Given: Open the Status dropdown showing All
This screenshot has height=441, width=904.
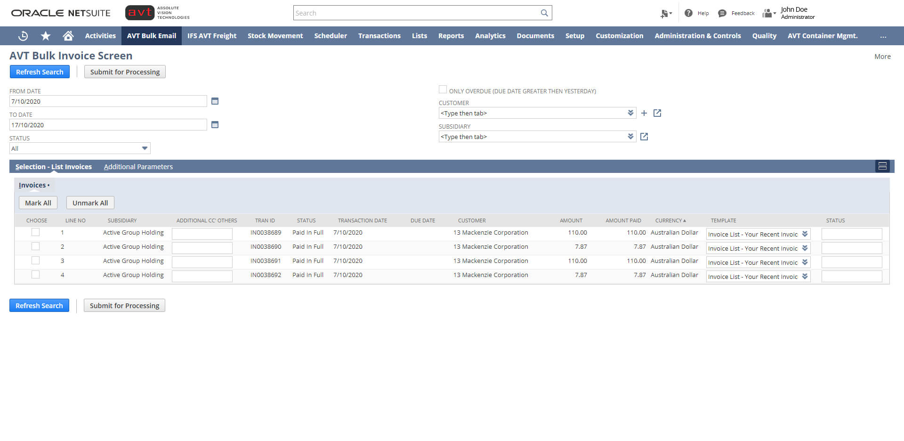Looking at the screenshot, I should [145, 148].
